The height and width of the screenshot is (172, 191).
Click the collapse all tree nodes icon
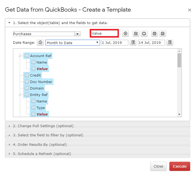click(163, 34)
